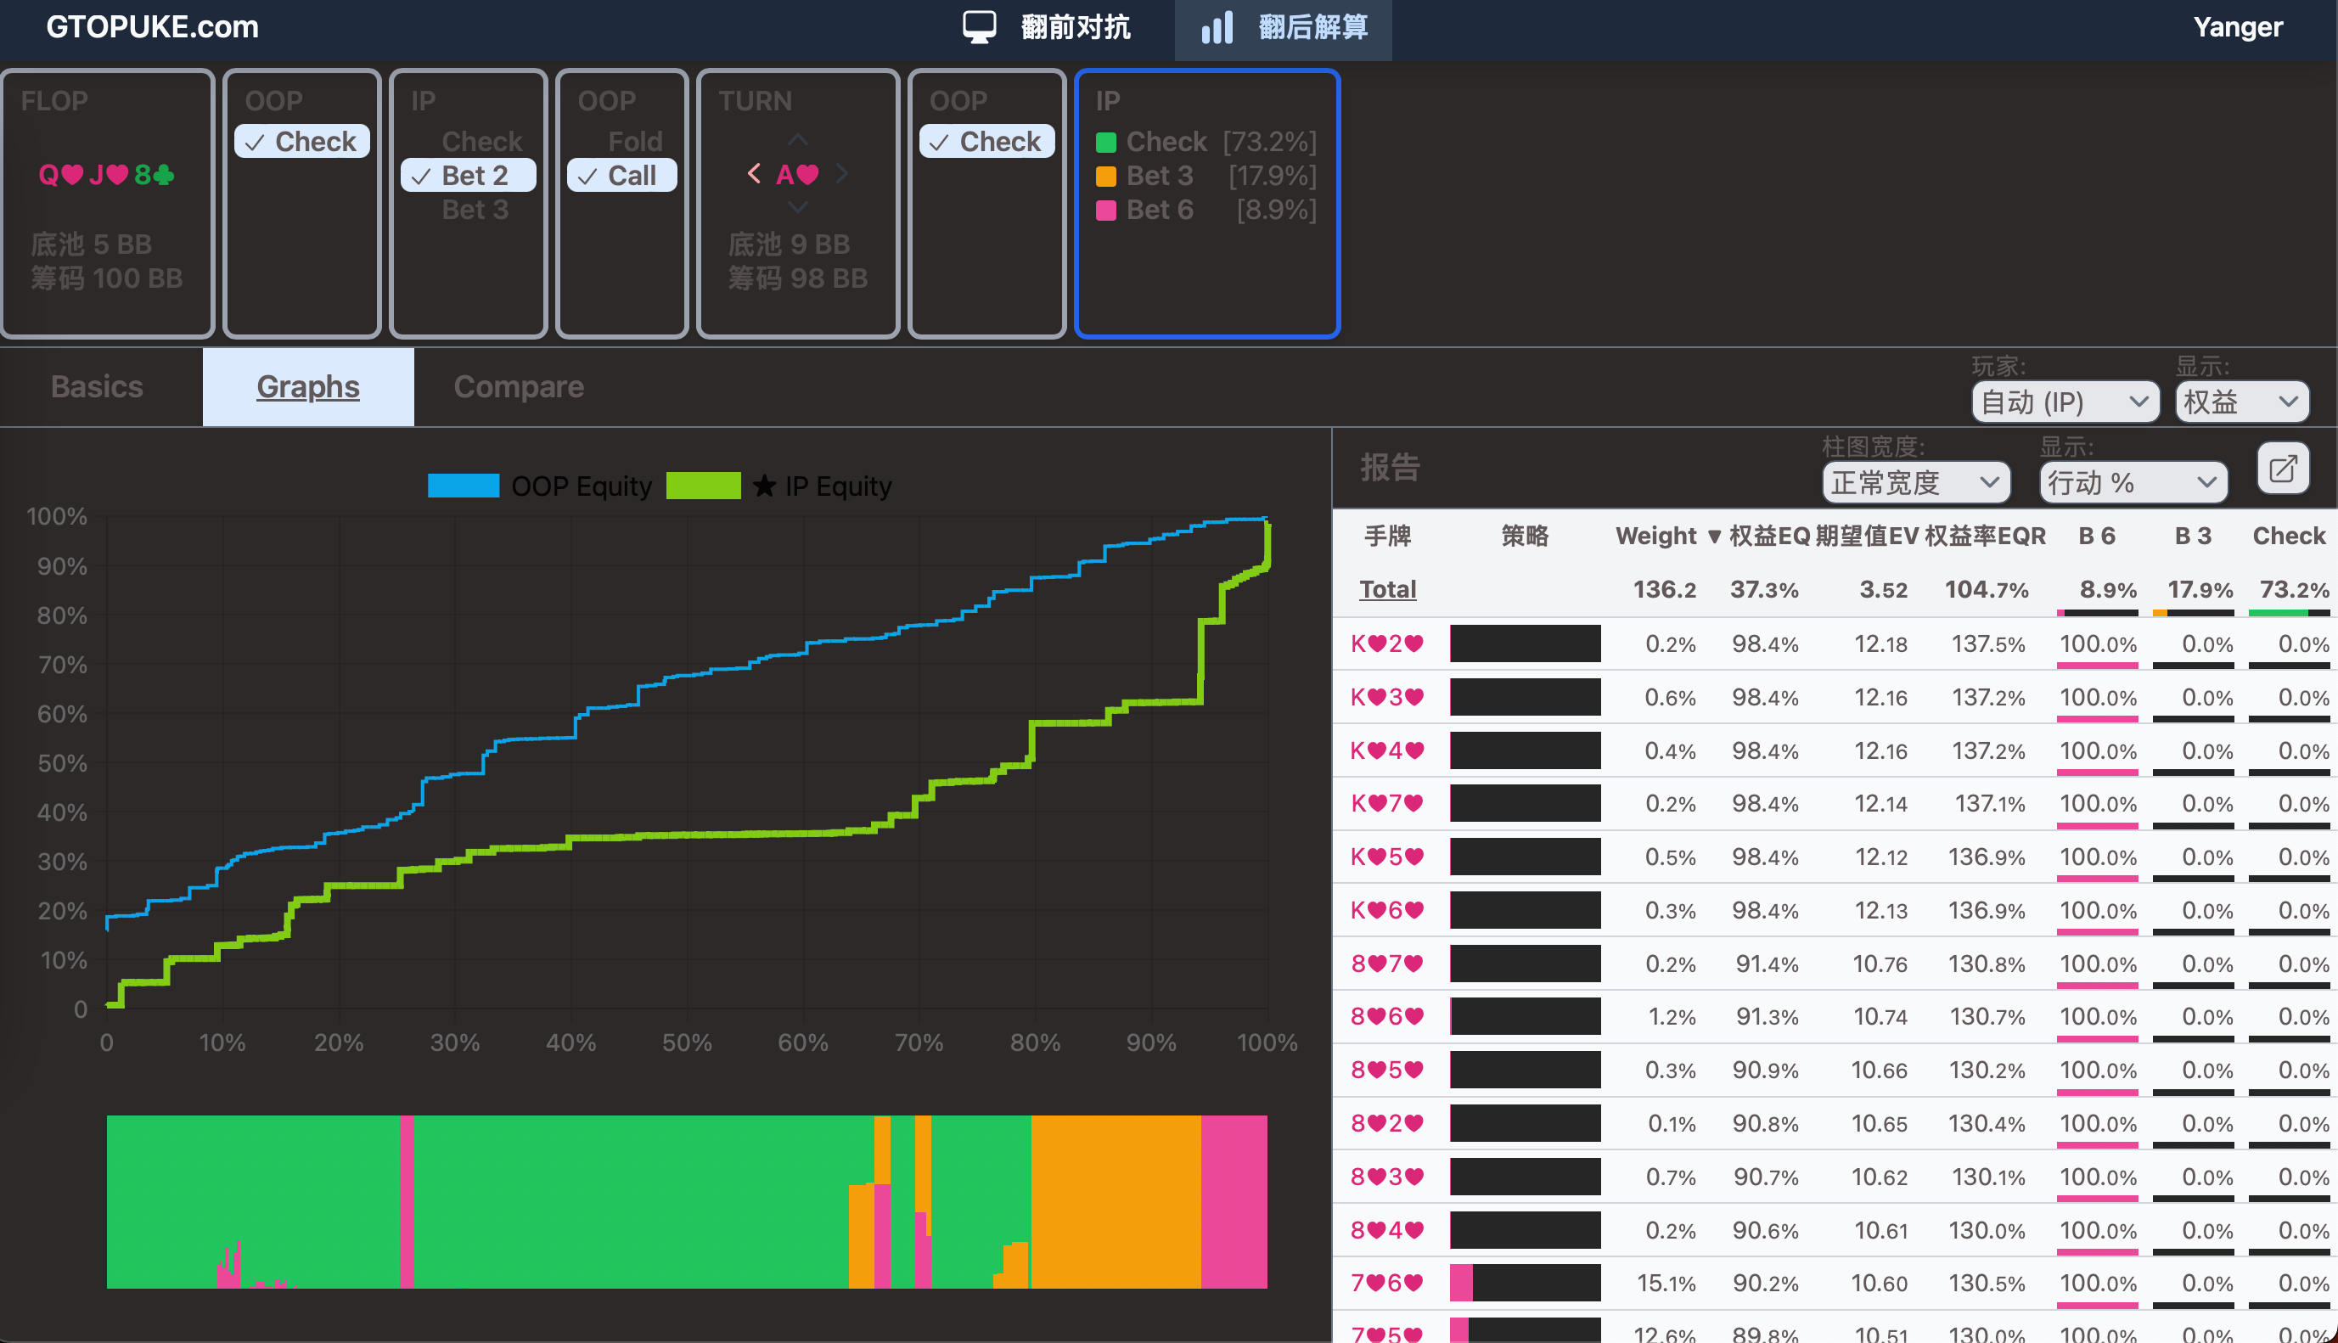
Task: Open the 行动 % display dropdown
Action: click(x=2133, y=482)
